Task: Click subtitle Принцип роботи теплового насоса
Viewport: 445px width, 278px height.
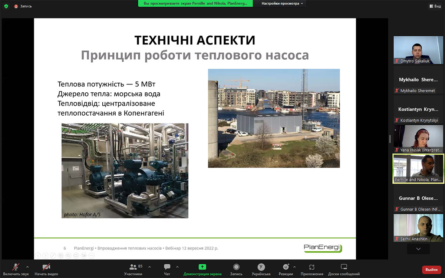Action: point(195,55)
